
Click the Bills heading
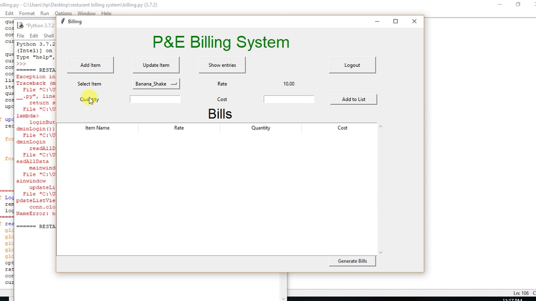(x=220, y=114)
